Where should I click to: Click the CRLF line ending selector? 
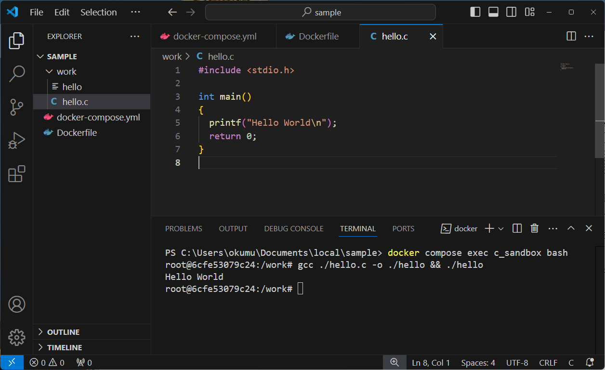coord(548,362)
